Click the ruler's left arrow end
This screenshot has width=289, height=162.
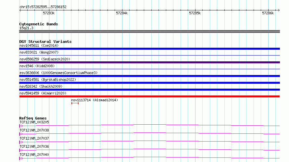click(x=20, y=10)
